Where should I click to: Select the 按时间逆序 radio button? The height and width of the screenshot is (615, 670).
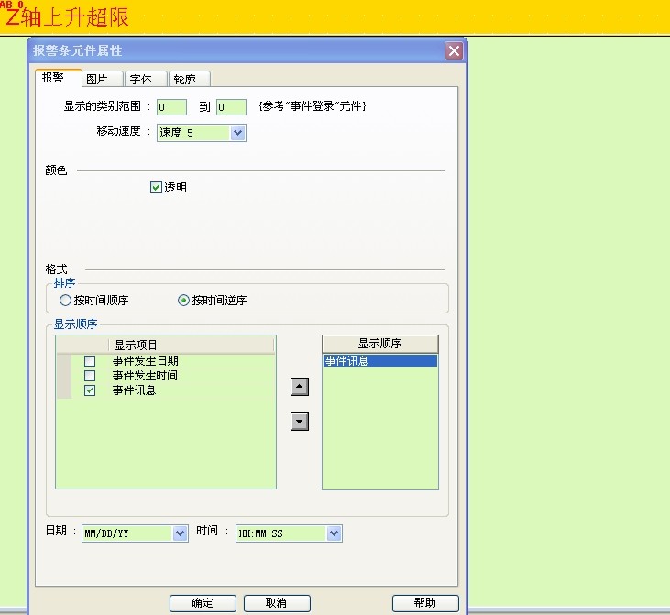pyautogui.click(x=183, y=301)
